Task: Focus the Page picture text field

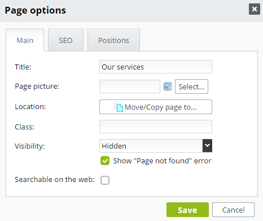Action: click(x=130, y=86)
